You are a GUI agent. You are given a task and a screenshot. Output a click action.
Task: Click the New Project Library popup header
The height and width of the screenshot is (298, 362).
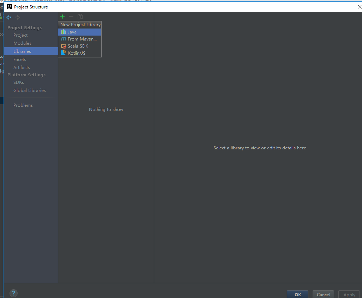point(80,25)
